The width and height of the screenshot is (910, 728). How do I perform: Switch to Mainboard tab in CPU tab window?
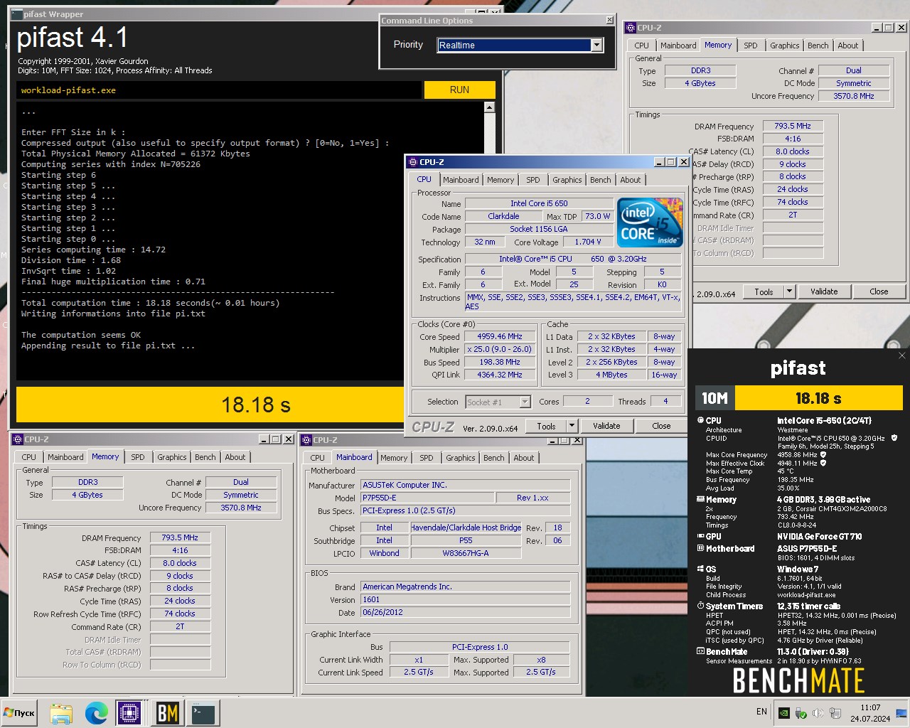click(x=461, y=180)
